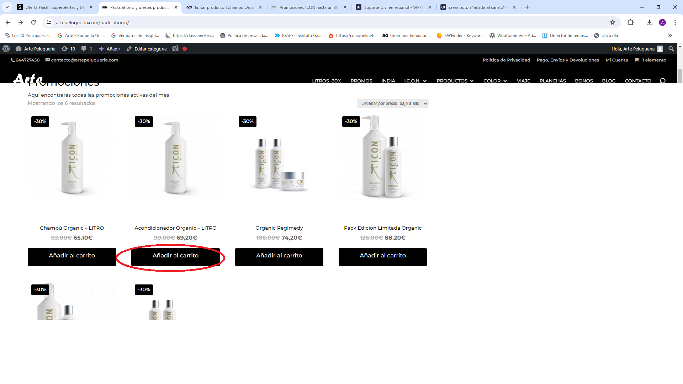Open the cart with 1 elemento

[650, 60]
